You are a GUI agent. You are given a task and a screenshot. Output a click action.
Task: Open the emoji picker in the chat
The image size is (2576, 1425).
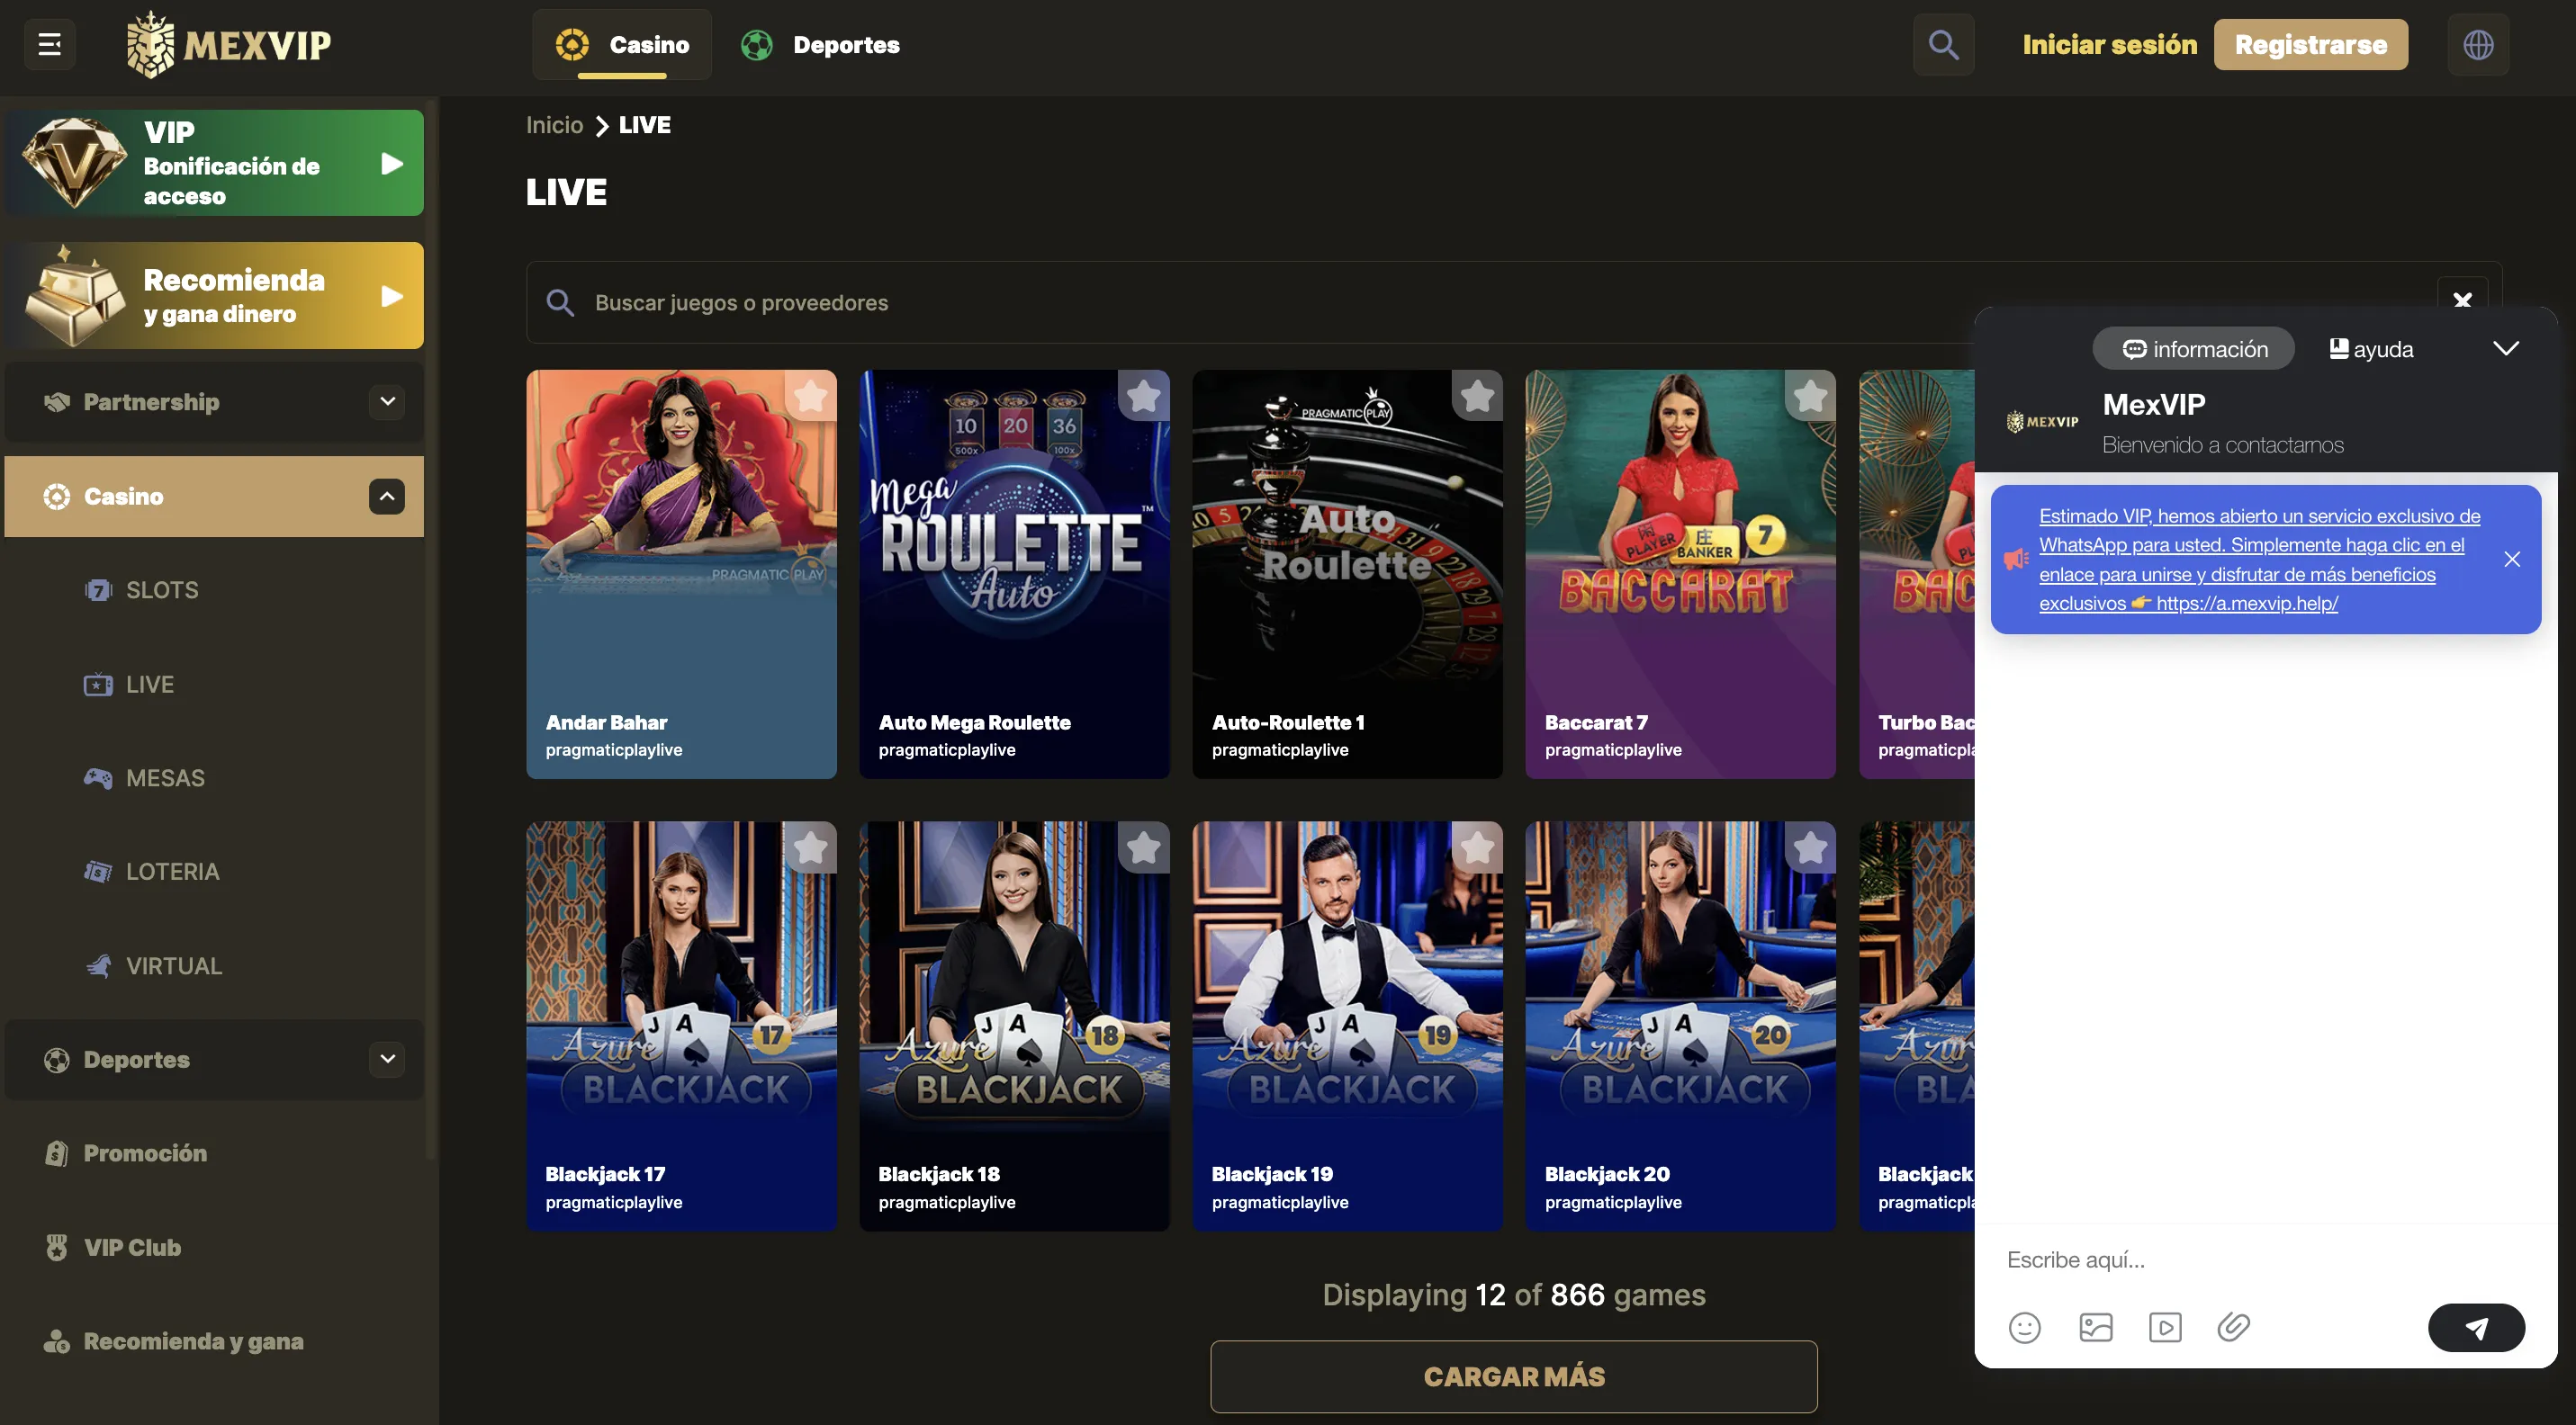pyautogui.click(x=2026, y=1327)
